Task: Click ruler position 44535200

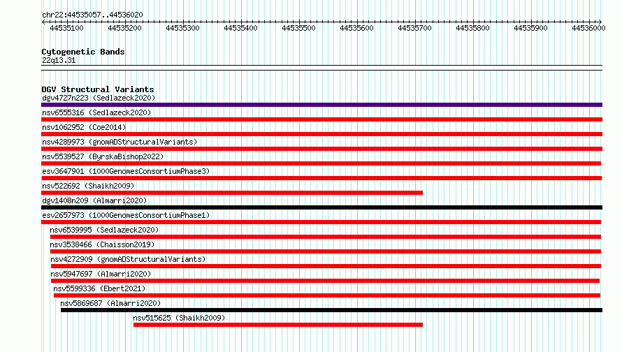Action: coord(124,28)
